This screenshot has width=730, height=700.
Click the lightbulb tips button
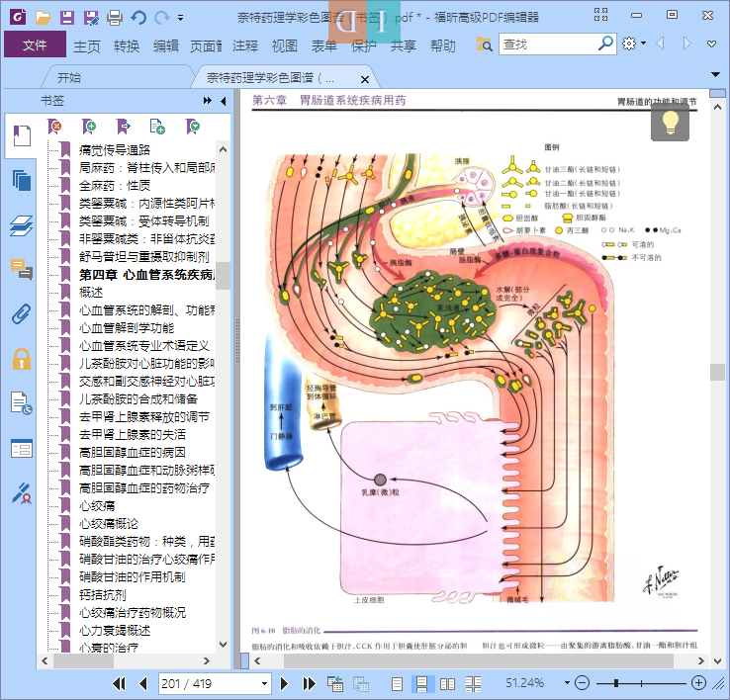click(670, 124)
